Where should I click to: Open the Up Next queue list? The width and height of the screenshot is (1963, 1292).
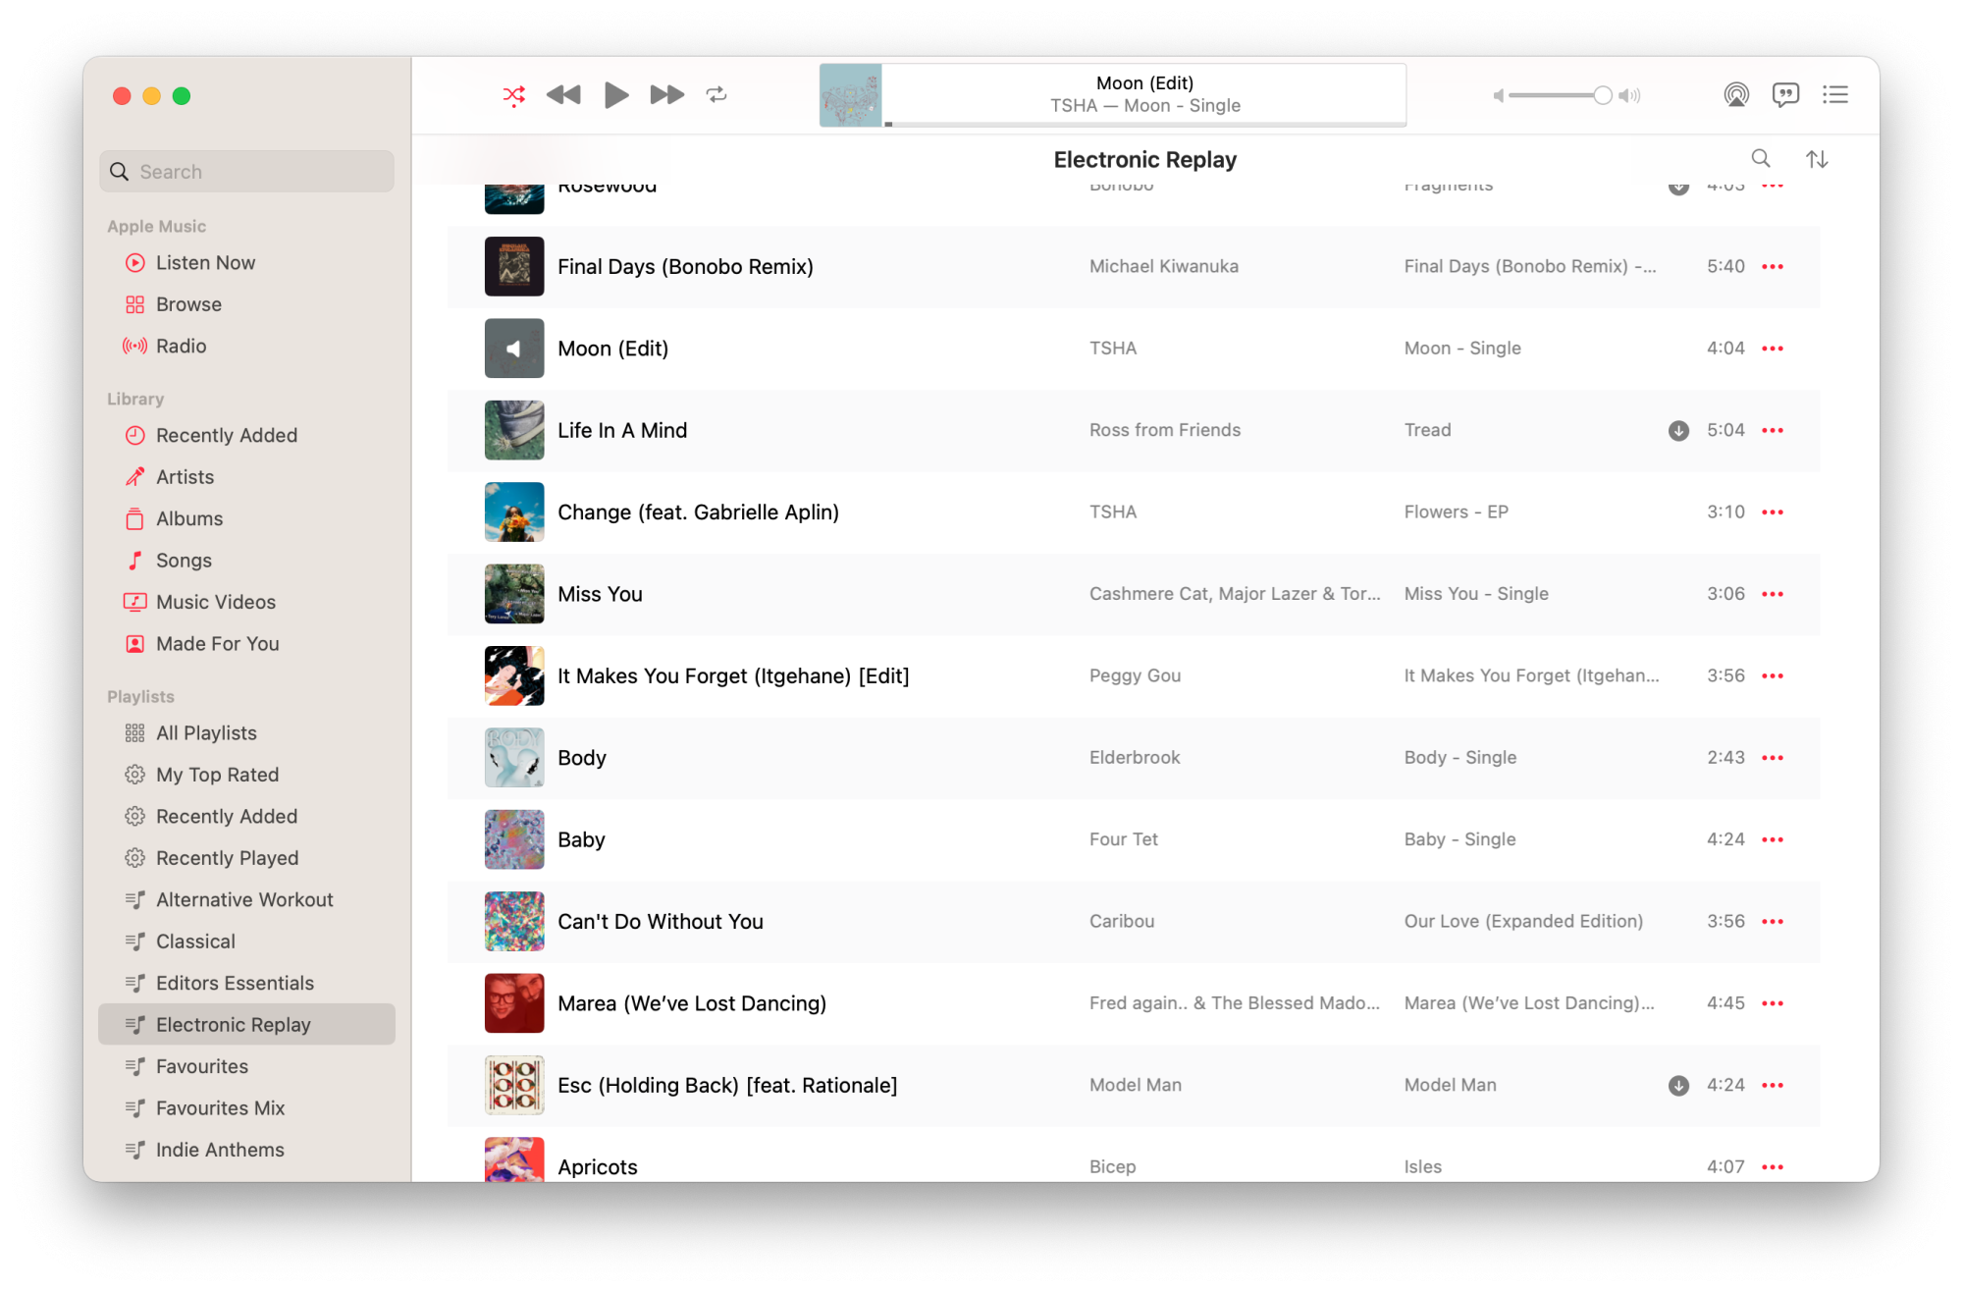point(1834,95)
